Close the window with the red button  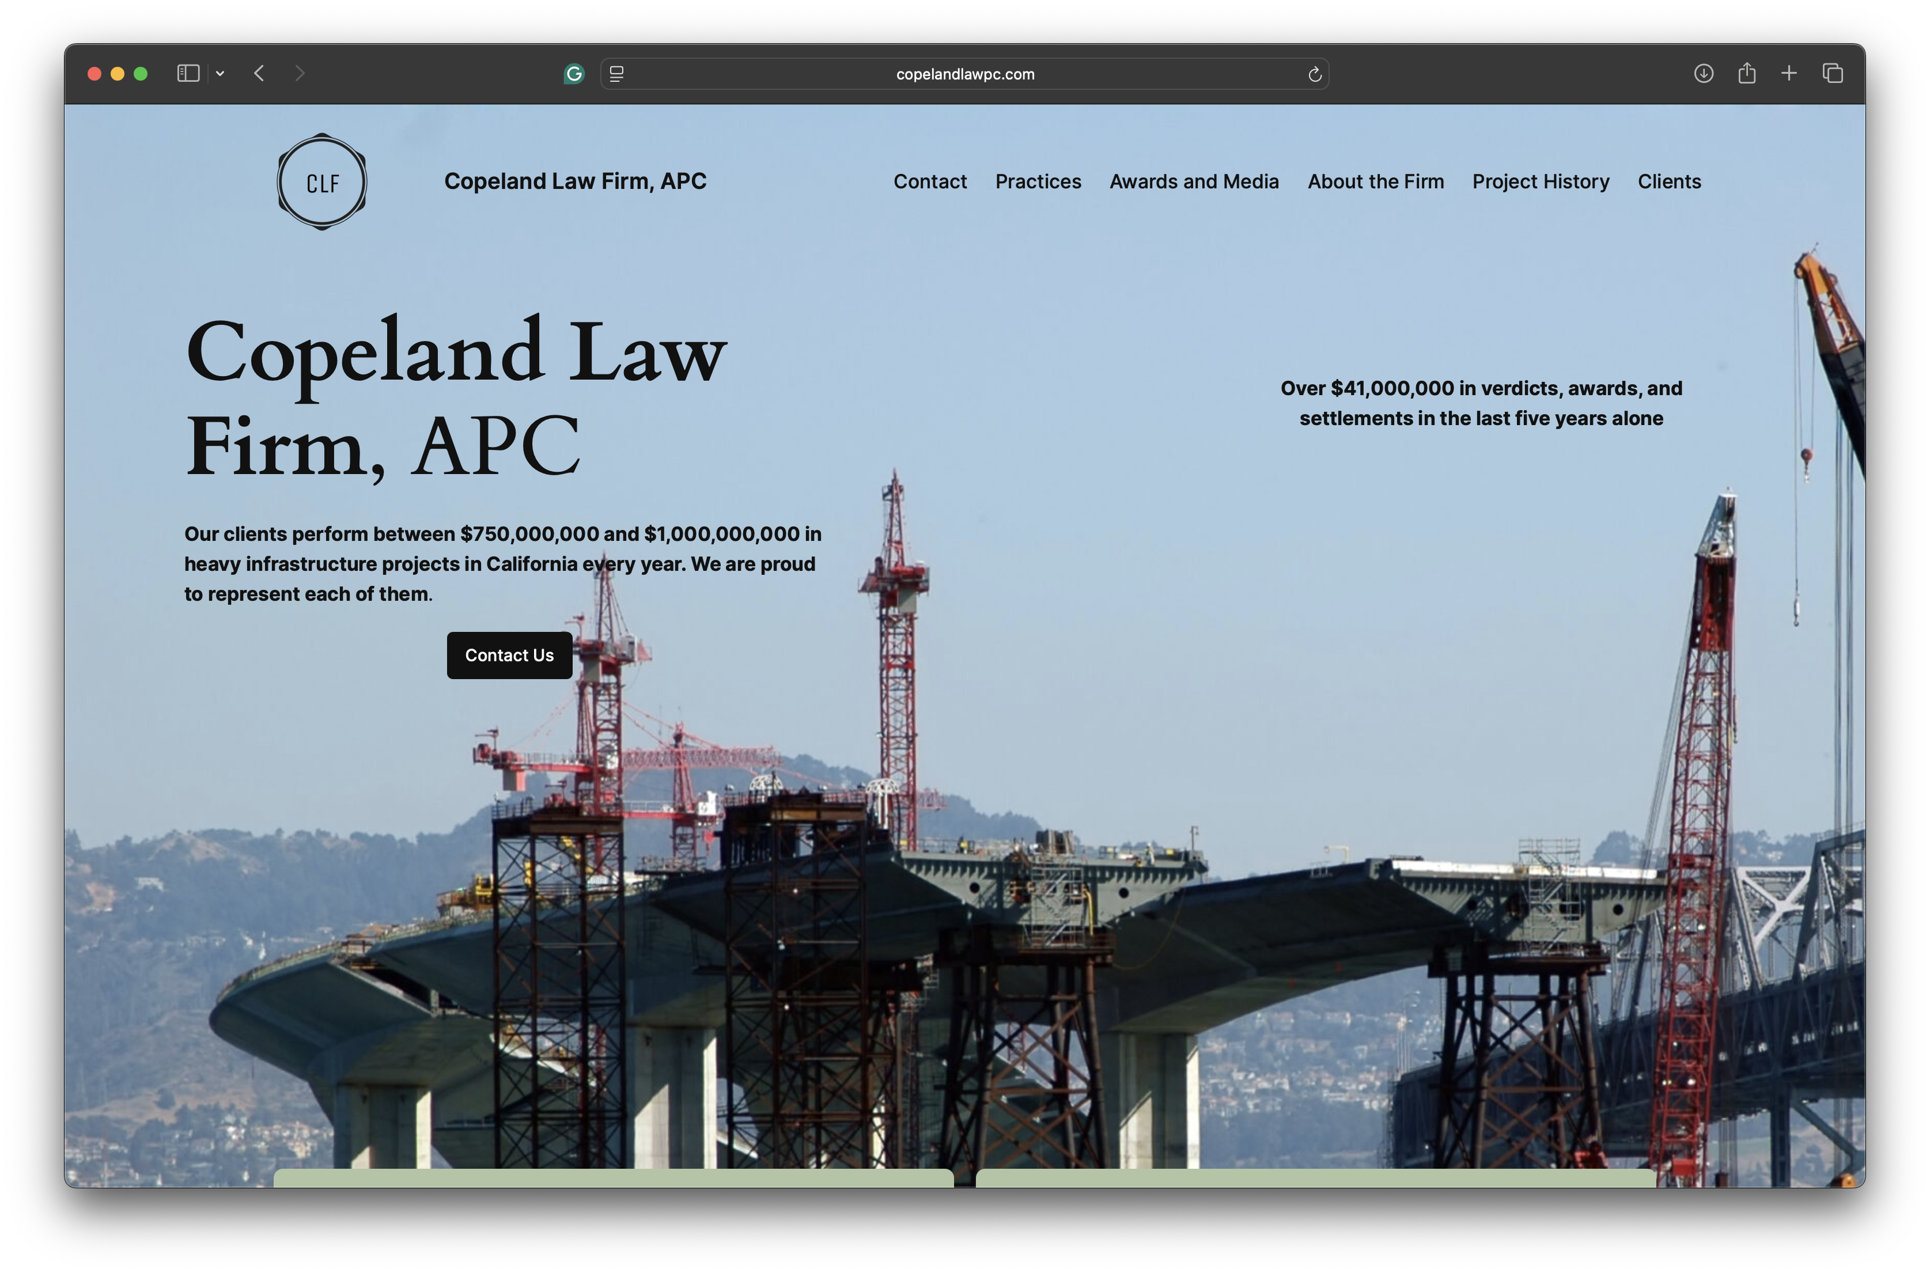point(94,74)
